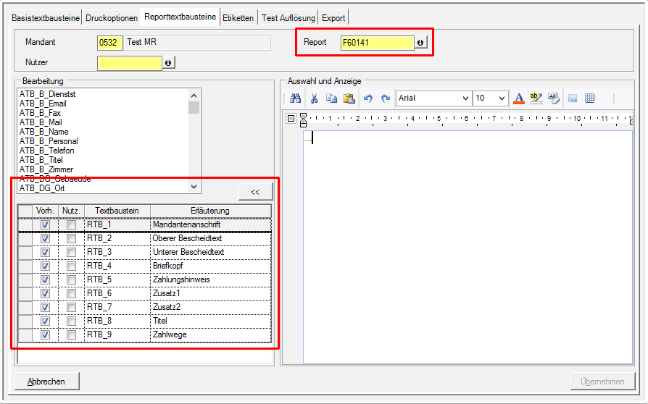Open the Arial font name dropdown
The width and height of the screenshot is (648, 404).
[465, 98]
